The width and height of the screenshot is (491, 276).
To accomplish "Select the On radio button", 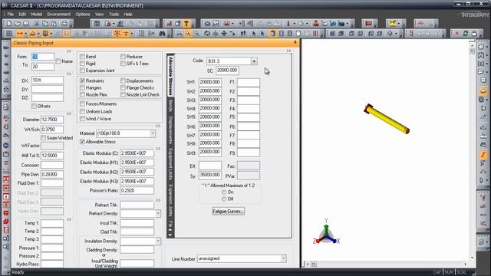I will click(224, 192).
